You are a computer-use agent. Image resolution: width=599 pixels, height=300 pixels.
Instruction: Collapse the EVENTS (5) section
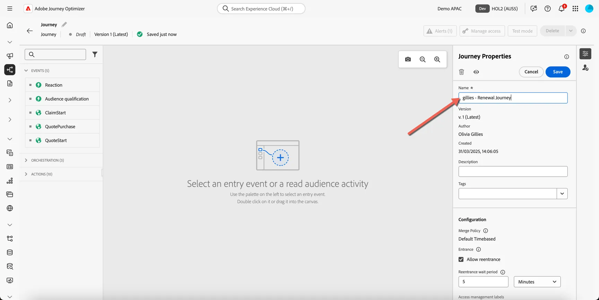[x=26, y=71]
